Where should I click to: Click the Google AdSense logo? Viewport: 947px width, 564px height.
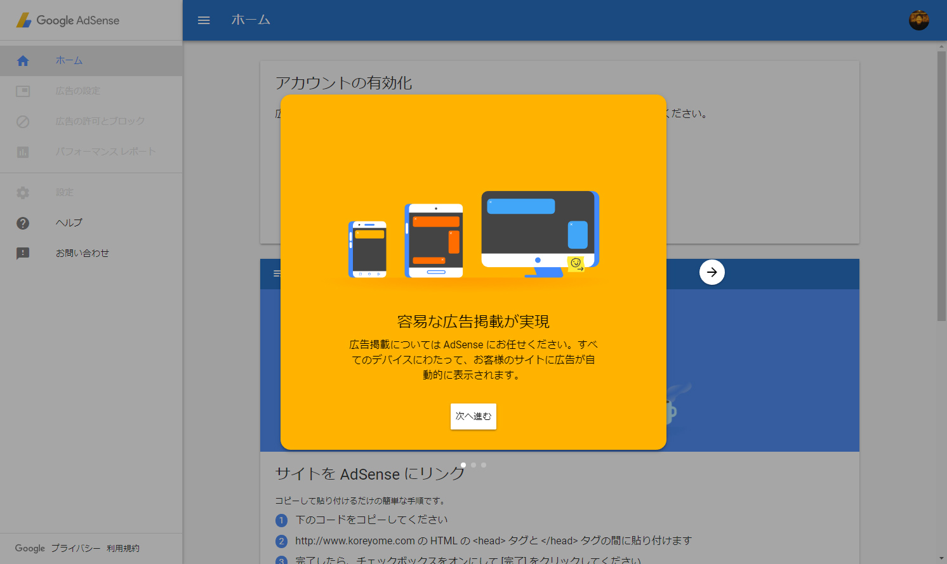click(x=68, y=20)
